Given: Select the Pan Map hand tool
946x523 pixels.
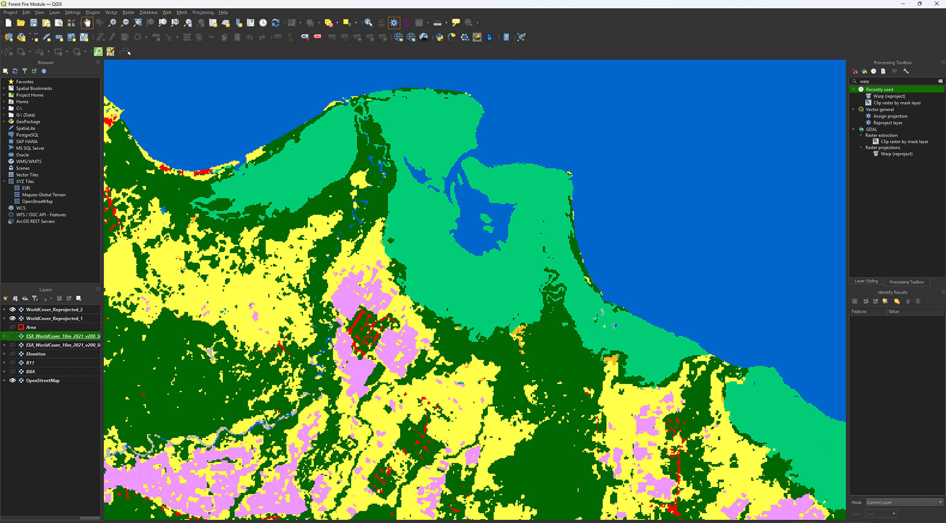Looking at the screenshot, I should (x=87, y=23).
